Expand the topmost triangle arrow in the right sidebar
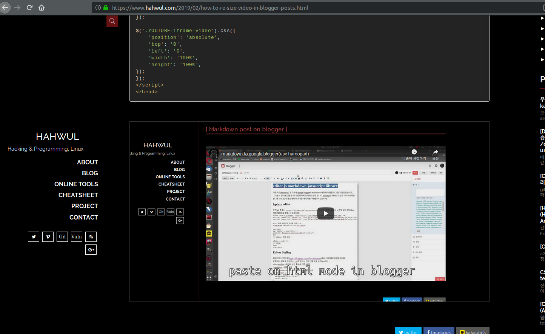545x334 pixels. coord(542,18)
